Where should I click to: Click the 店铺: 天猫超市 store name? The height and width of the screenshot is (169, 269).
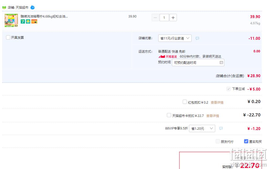click(x=18, y=8)
